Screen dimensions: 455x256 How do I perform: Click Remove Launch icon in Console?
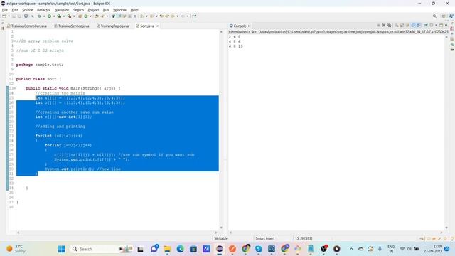click(x=384, y=26)
